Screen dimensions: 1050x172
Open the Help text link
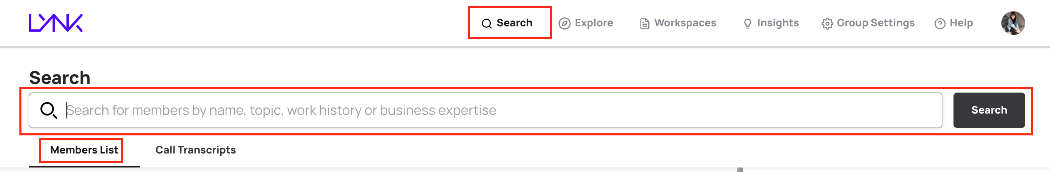click(x=961, y=23)
